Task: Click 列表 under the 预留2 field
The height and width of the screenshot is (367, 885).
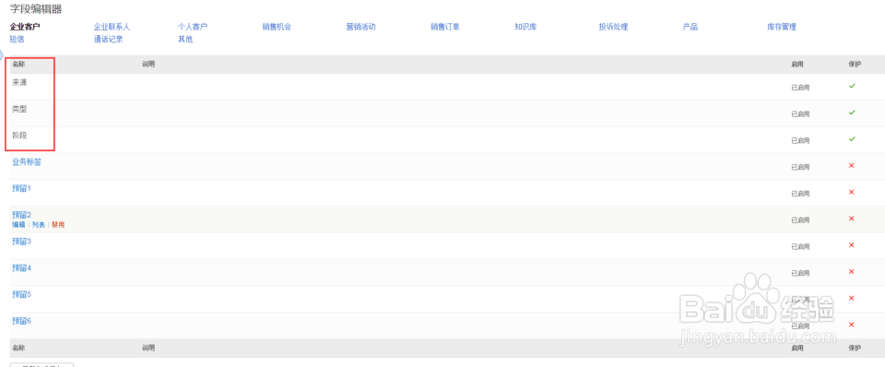Action: tap(39, 225)
